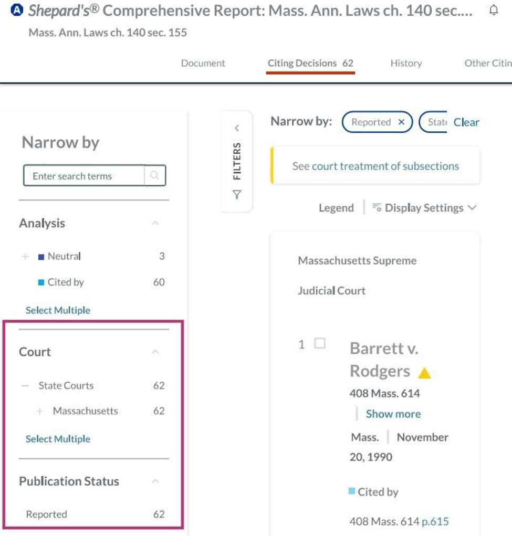This screenshot has height=536, width=512.
Task: Open court treatment of subsections link
Action: tap(385, 166)
